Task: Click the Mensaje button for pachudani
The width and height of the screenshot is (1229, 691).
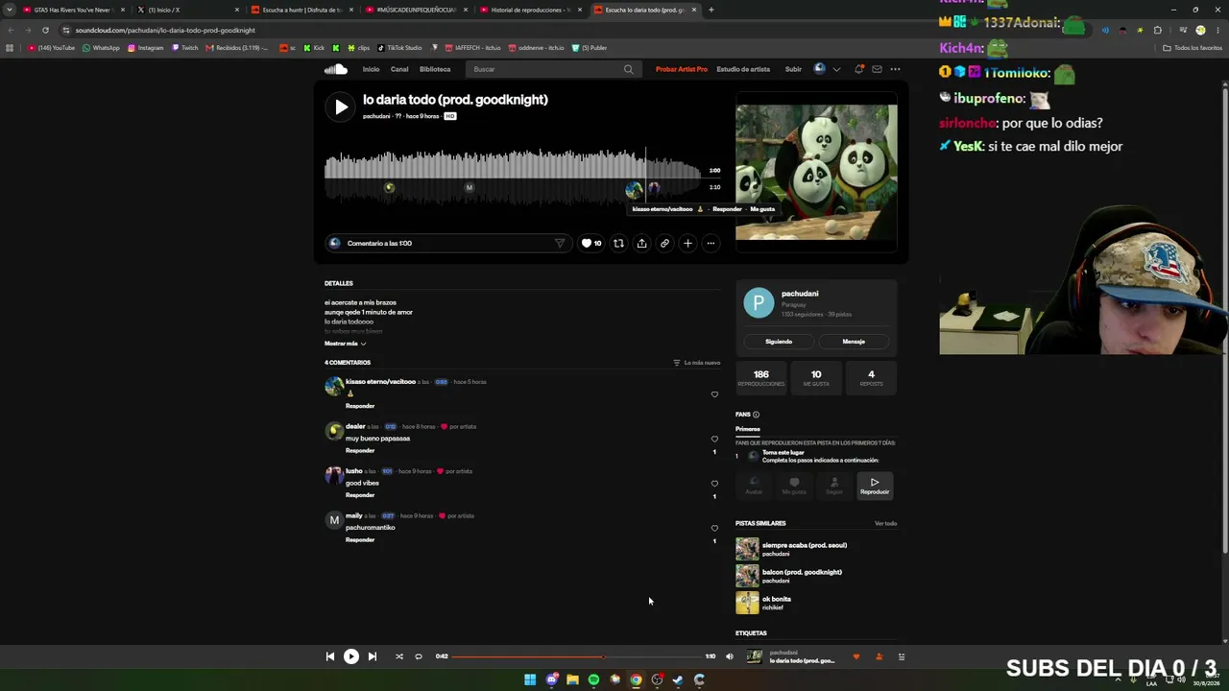Action: click(854, 342)
